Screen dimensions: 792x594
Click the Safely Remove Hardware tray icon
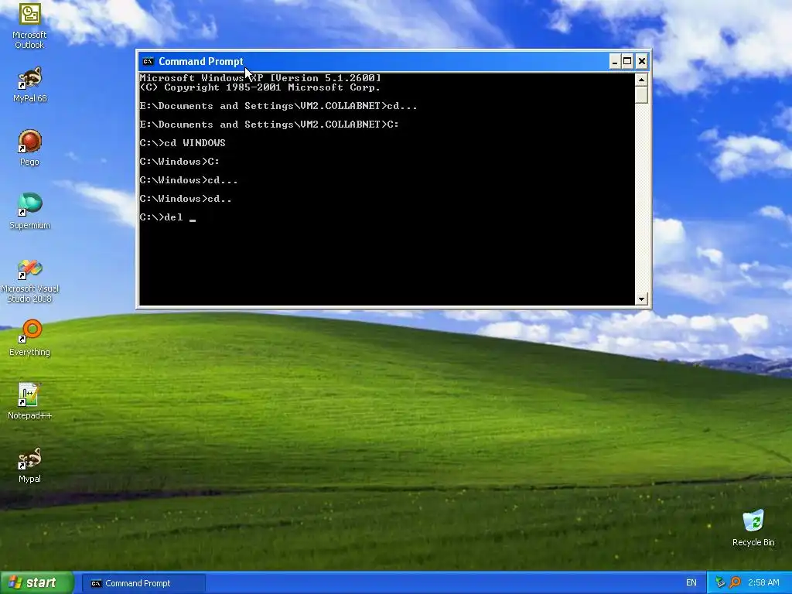(720, 582)
